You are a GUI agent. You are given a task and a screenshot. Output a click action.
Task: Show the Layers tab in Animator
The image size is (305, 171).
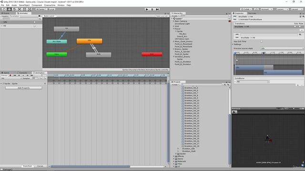pos(5,16)
